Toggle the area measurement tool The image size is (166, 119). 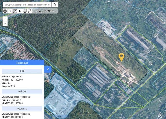pos(15,11)
